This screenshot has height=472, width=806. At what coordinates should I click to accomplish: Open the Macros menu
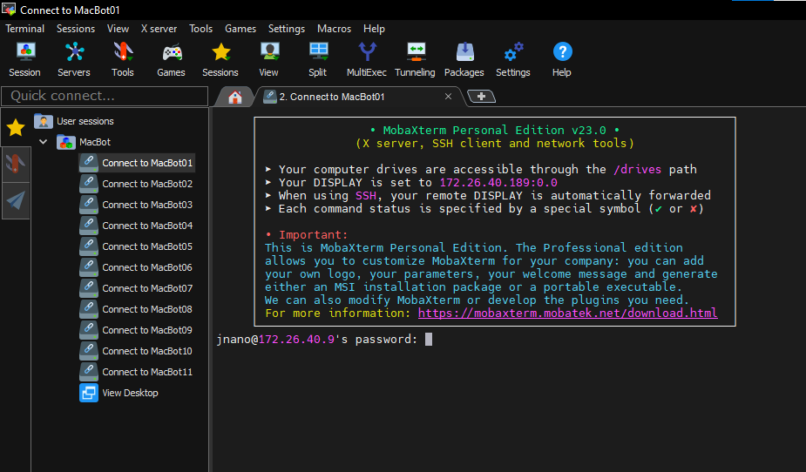pyautogui.click(x=334, y=29)
